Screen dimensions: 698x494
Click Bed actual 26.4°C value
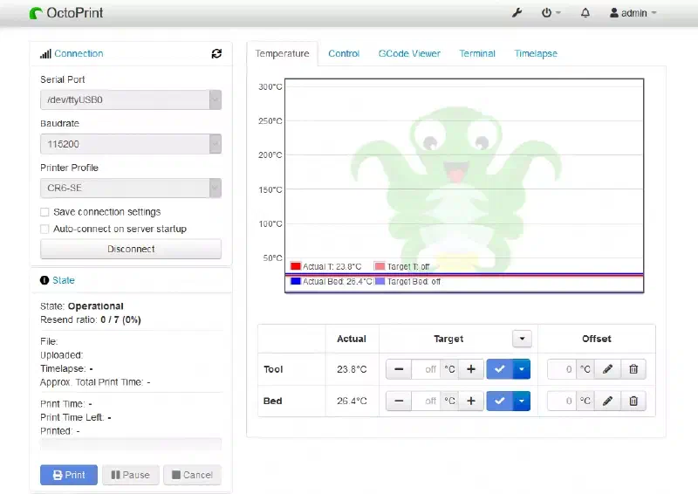coord(352,401)
